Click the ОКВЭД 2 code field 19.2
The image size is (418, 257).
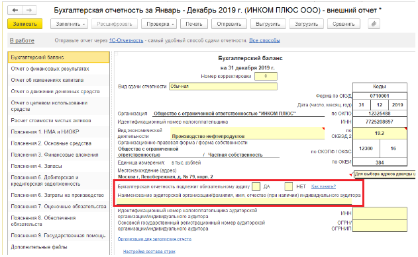[x=380, y=133]
